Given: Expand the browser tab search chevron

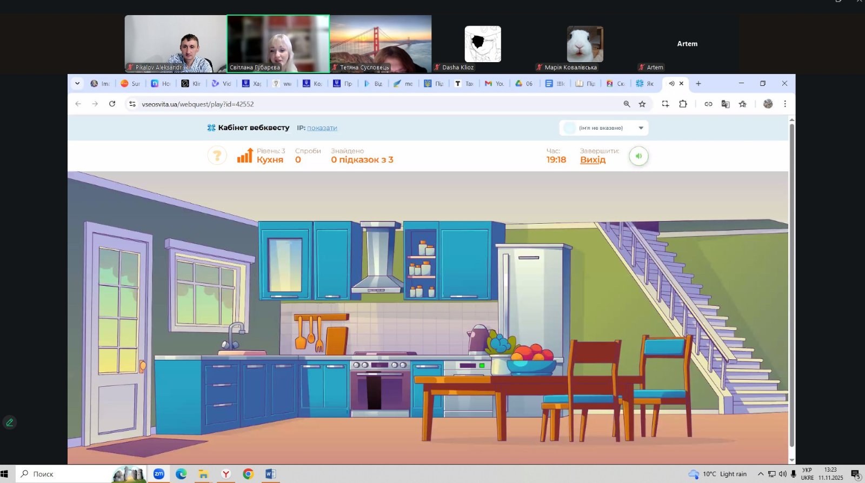Looking at the screenshot, I should tap(77, 84).
